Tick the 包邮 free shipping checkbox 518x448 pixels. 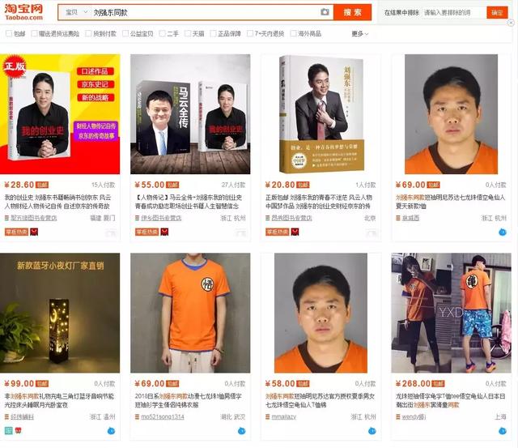9,33
